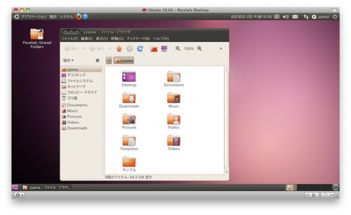This screenshot has height=215, width=351.
Task: Select the Videos folder icon in file pane
Action: (174, 140)
